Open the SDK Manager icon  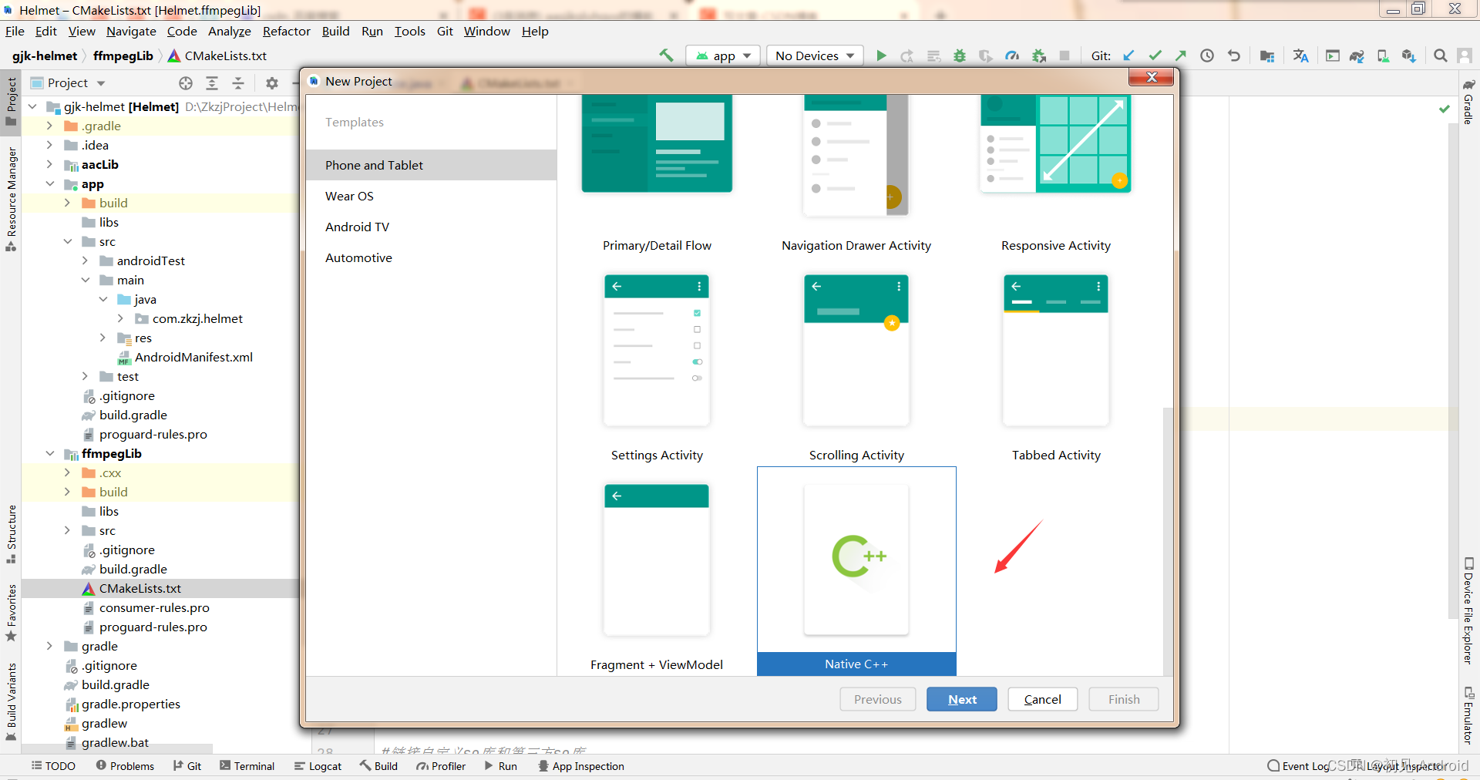[1409, 55]
